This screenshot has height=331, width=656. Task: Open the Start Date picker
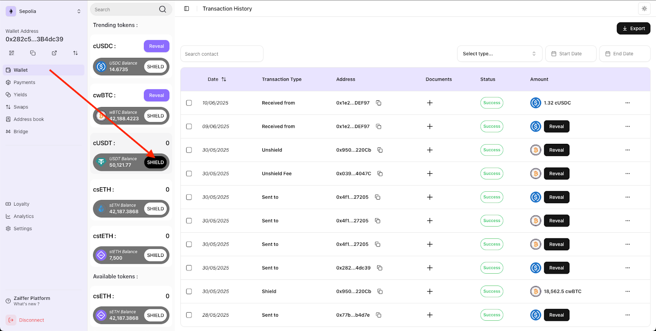point(571,54)
